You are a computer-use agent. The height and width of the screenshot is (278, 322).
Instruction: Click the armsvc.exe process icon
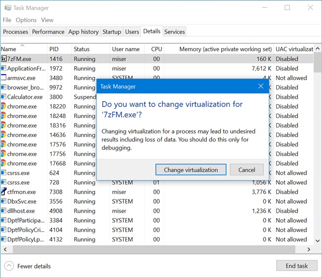coord(3,78)
